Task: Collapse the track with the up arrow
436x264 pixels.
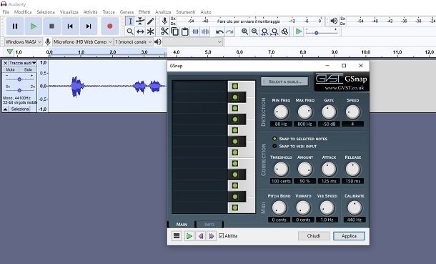Action: pyautogui.click(x=5, y=109)
